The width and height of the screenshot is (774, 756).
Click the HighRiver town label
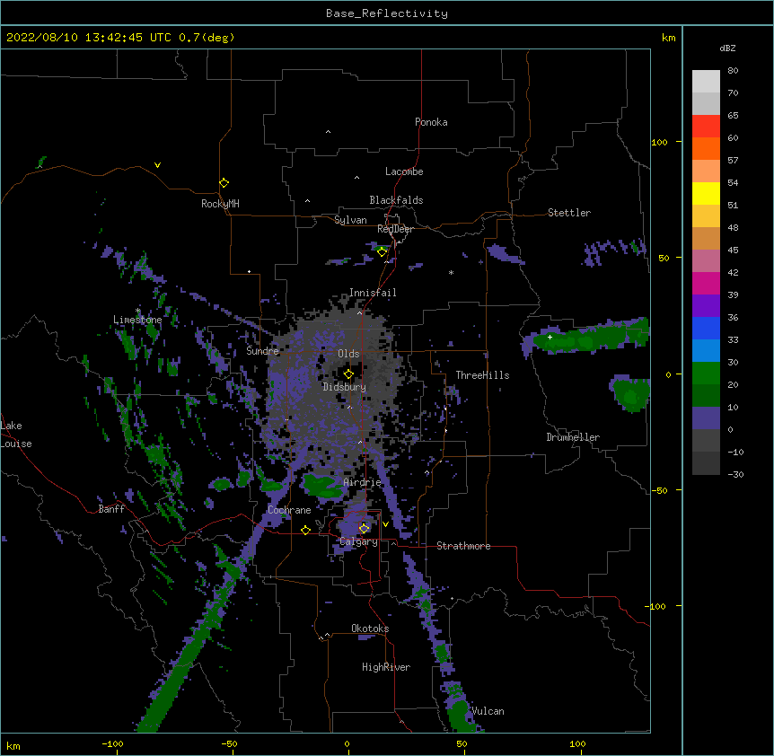tap(385, 667)
